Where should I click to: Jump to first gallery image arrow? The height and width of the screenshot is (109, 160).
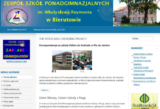[53, 71]
